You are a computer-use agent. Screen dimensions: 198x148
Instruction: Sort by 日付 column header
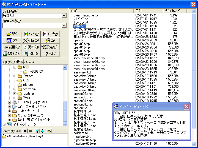148,11
